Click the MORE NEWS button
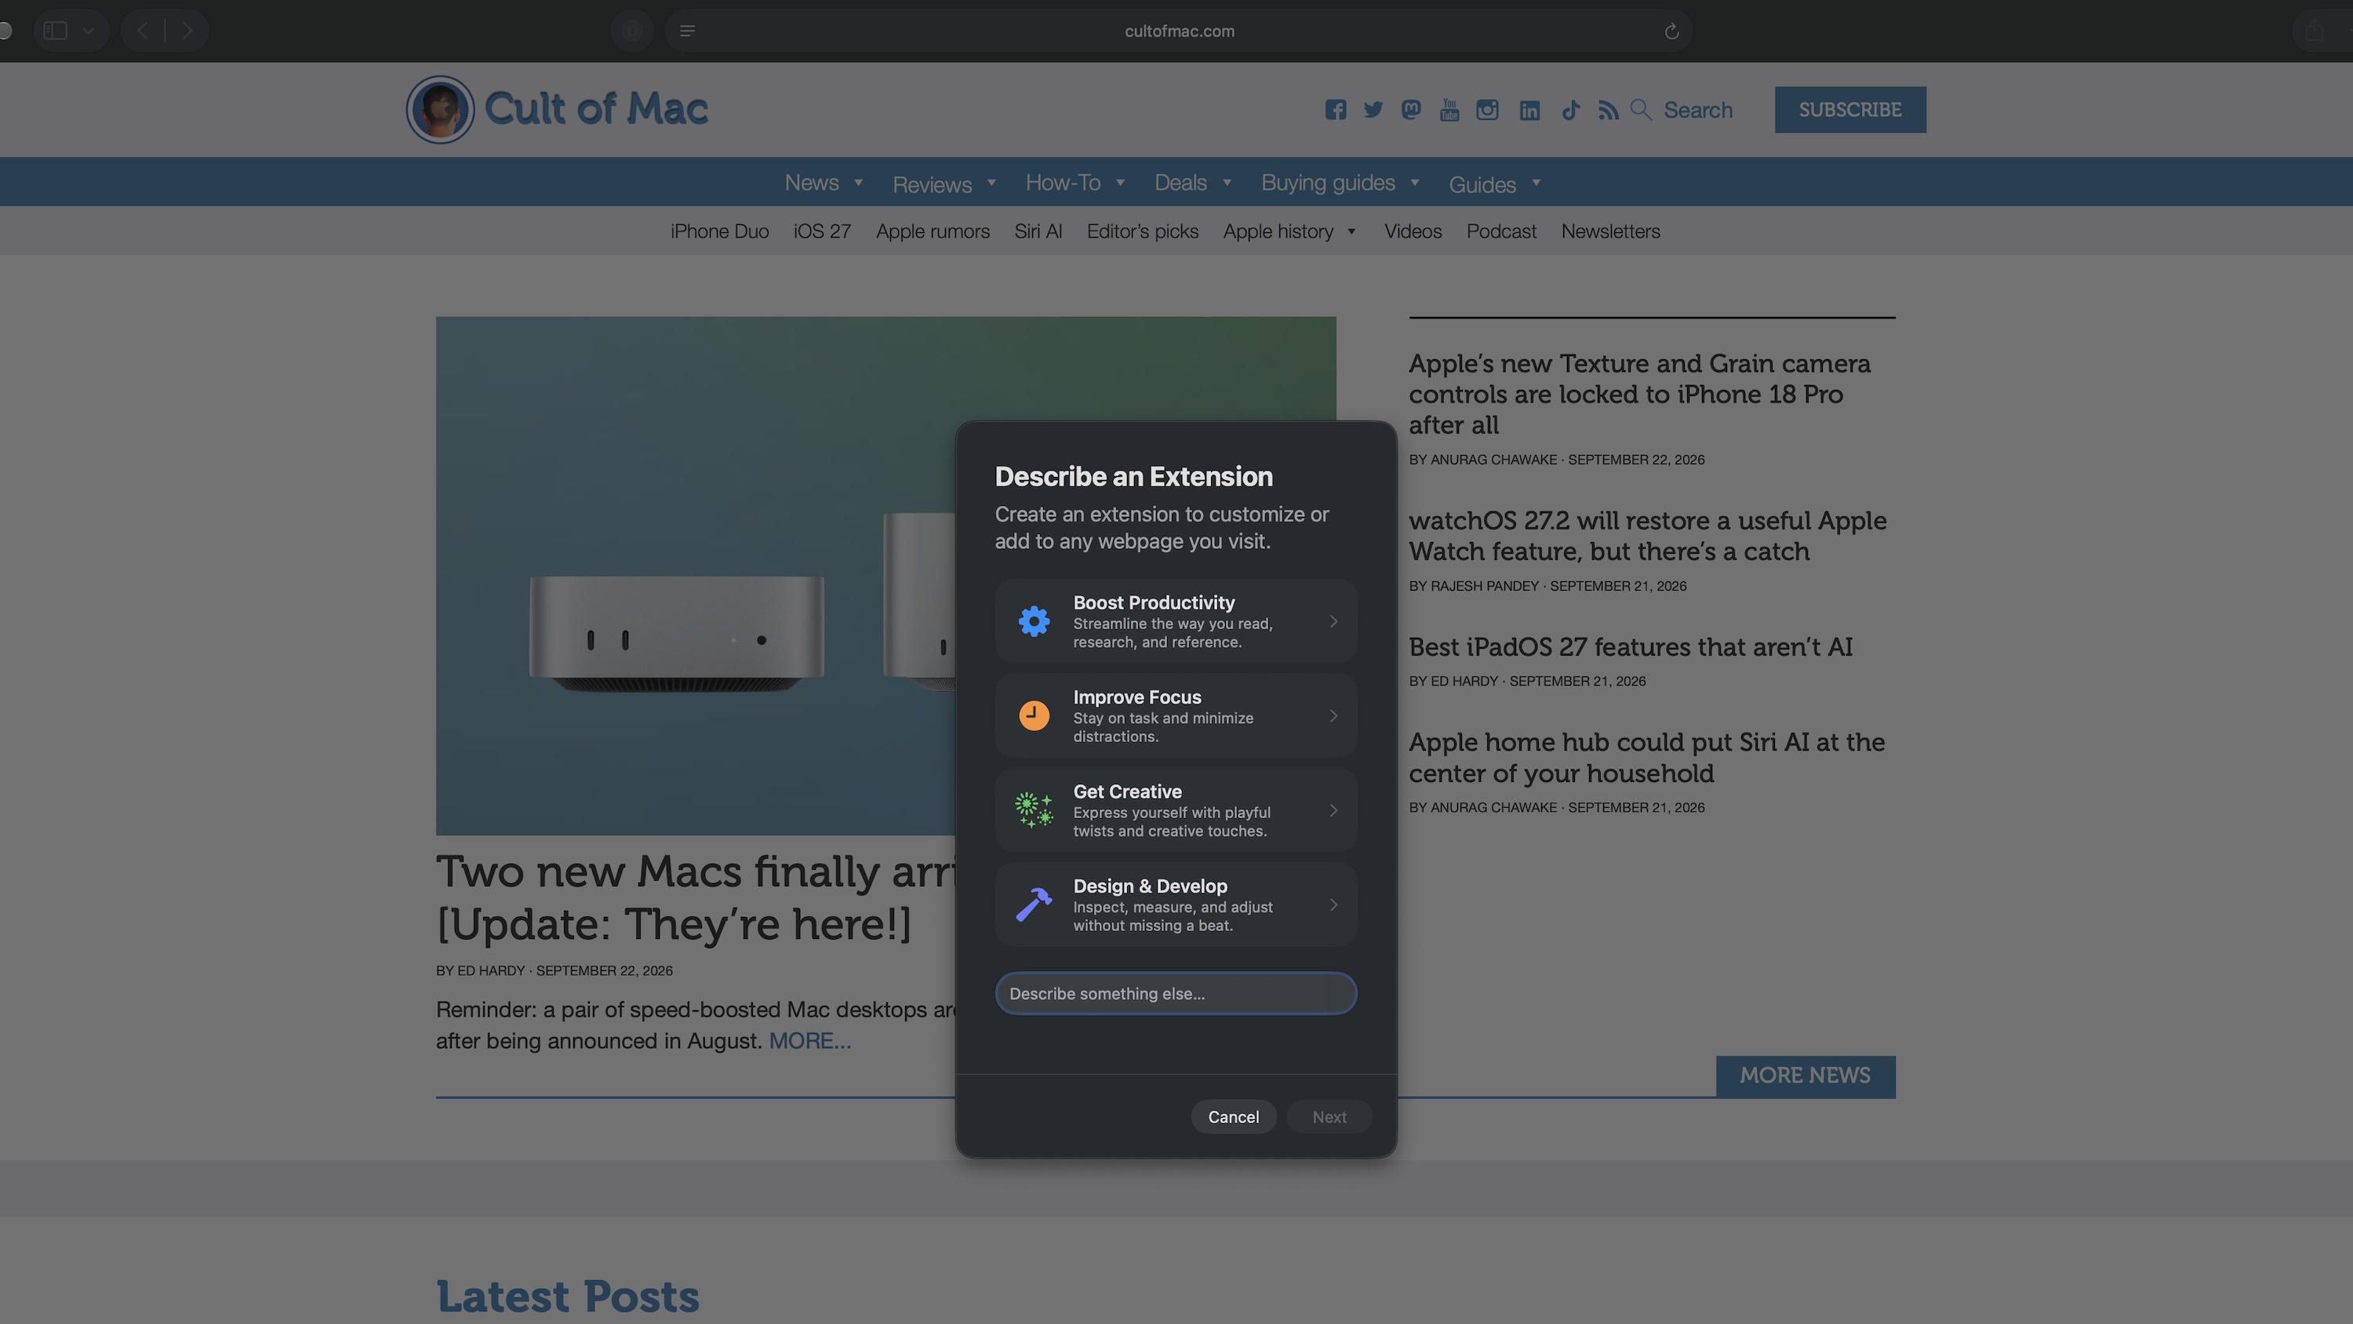 click(1805, 1075)
